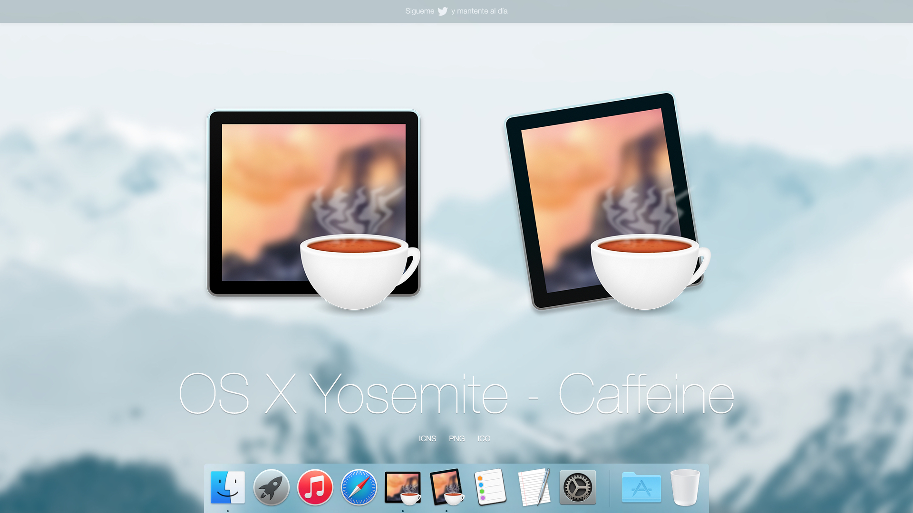Open the Trash in dock
Screen dimensions: 913x513
685,487
